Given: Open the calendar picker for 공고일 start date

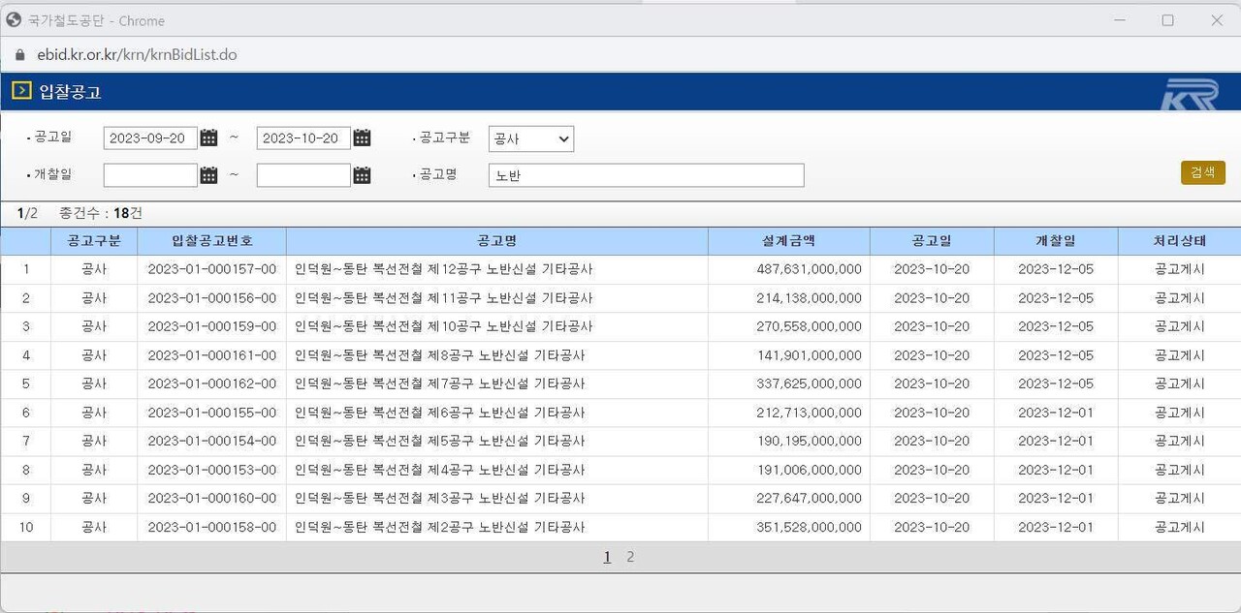Looking at the screenshot, I should pos(208,138).
